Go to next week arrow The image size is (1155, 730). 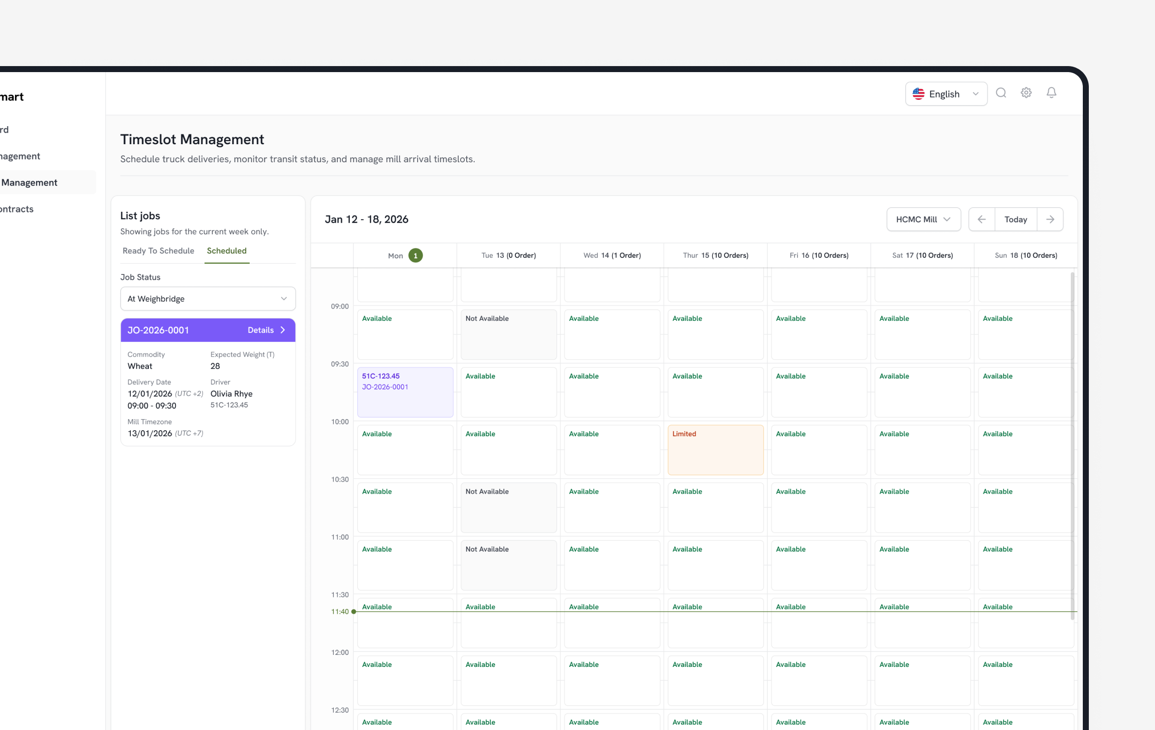pyautogui.click(x=1050, y=219)
